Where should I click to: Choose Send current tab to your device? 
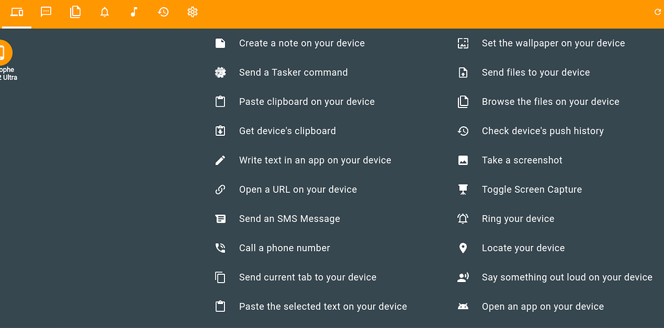tap(308, 278)
